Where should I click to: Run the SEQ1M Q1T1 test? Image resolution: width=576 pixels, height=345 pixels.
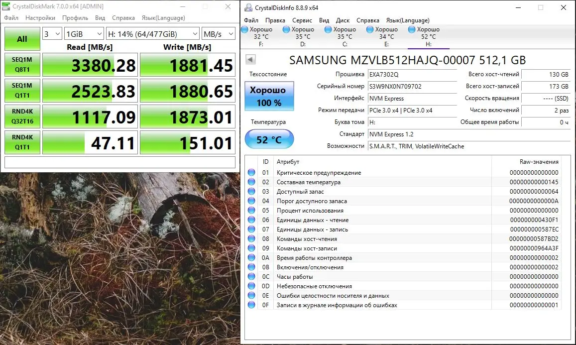coord(22,91)
